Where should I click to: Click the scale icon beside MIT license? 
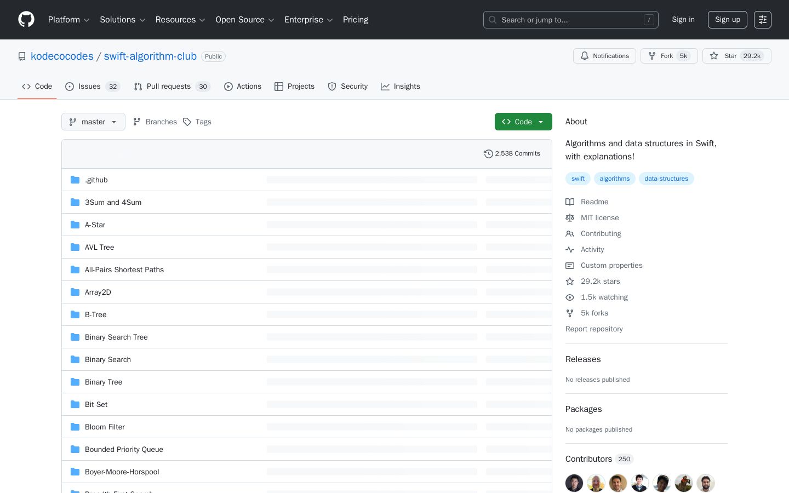pyautogui.click(x=570, y=217)
